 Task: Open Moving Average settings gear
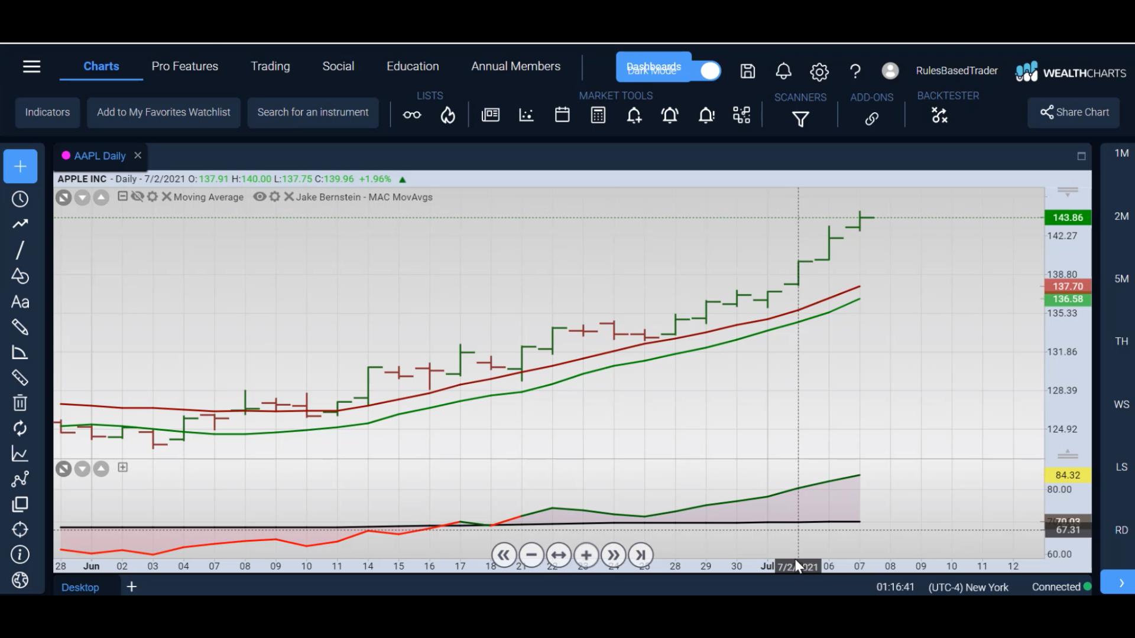click(x=153, y=197)
